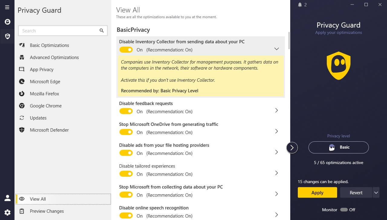This screenshot has width=387, height=220.
Task: Open settings gear icon
Action: [x=7, y=212]
